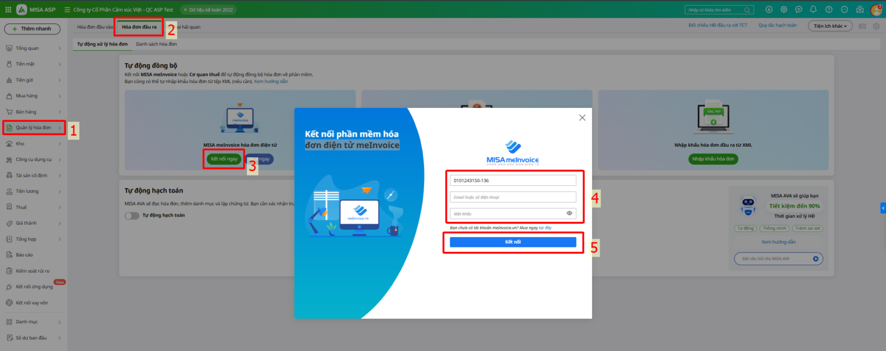Click the Email hoặc số điện thoại field
The height and width of the screenshot is (351, 886).
(x=513, y=197)
